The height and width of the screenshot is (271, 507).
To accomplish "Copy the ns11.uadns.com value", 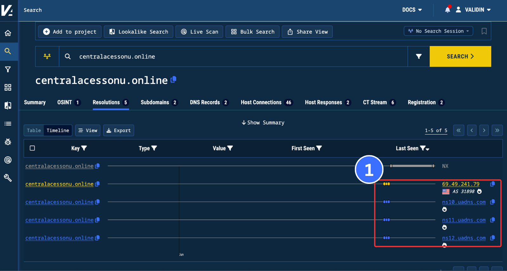I will [x=492, y=220].
